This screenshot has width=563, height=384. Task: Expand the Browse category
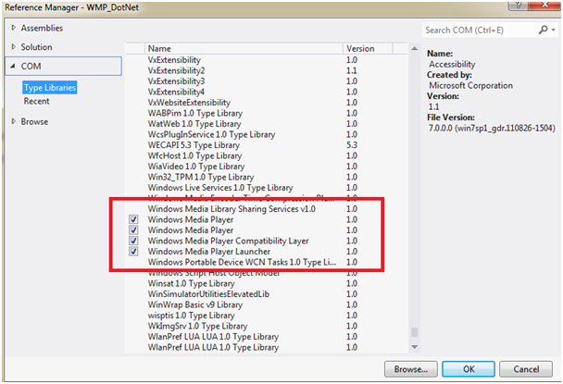point(13,121)
